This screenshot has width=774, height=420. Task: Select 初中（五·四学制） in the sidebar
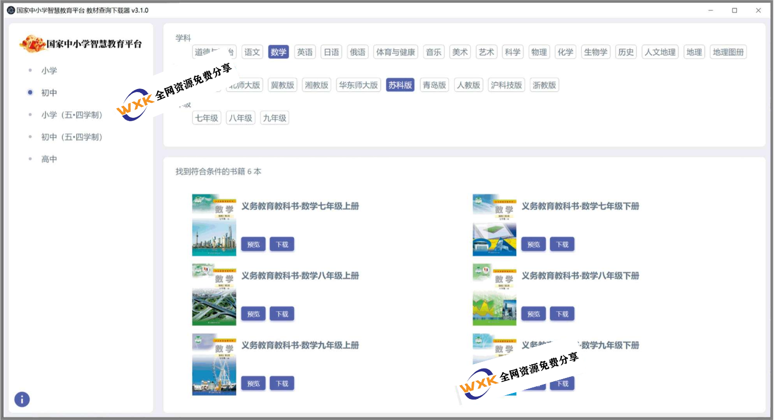click(72, 137)
